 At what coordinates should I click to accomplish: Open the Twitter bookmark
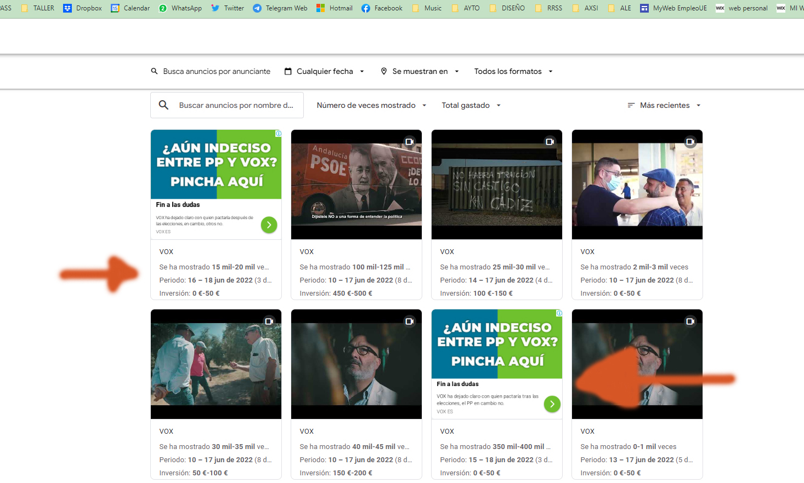point(227,8)
